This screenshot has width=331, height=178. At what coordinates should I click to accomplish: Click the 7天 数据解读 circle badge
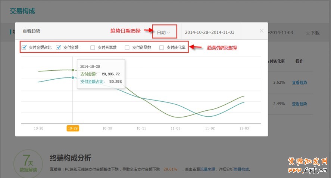(x=25, y=163)
